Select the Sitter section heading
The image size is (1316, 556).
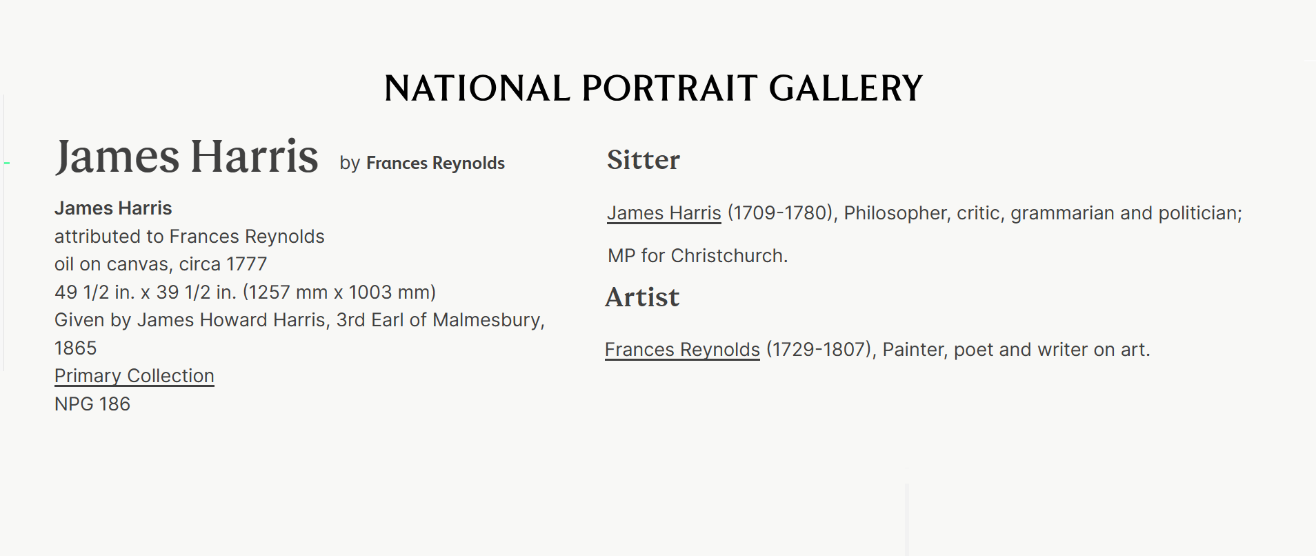(644, 160)
